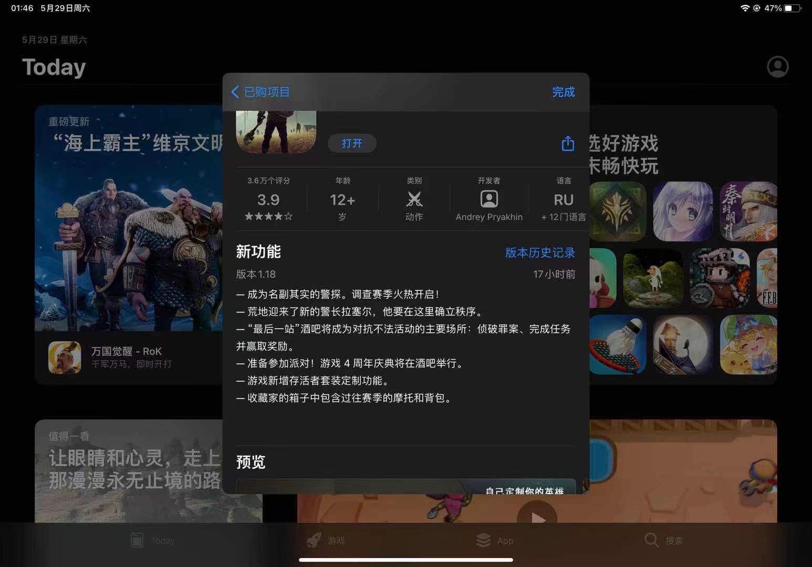Switch to 搜索 tab
Screen dimensions: 812x567
[663, 540]
